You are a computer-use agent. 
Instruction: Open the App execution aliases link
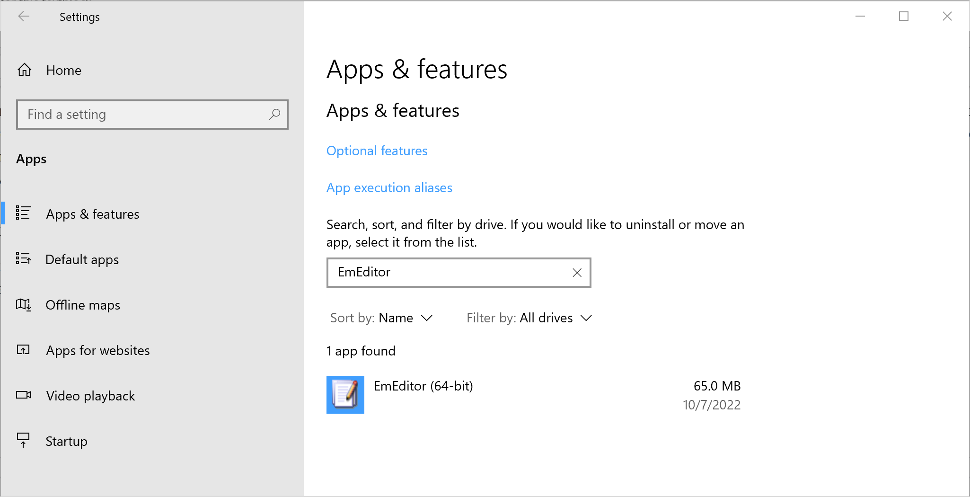389,187
